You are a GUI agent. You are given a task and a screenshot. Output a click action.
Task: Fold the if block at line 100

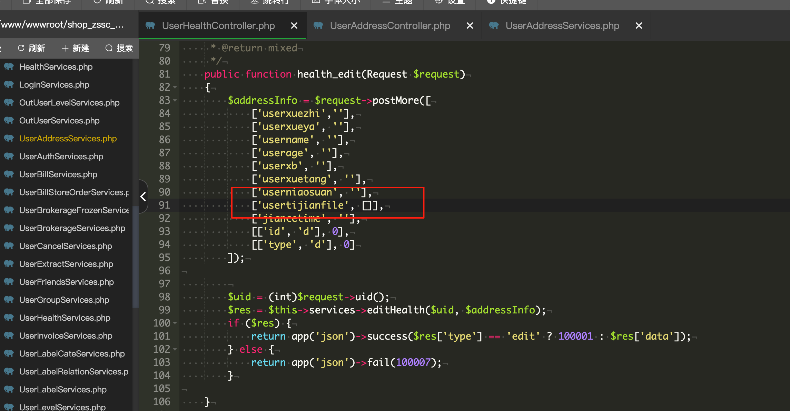pos(175,323)
